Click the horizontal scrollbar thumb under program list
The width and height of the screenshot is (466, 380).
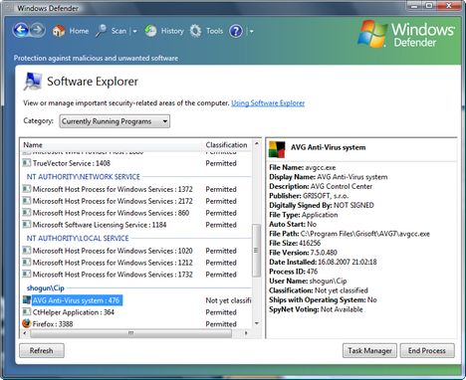(x=130, y=333)
